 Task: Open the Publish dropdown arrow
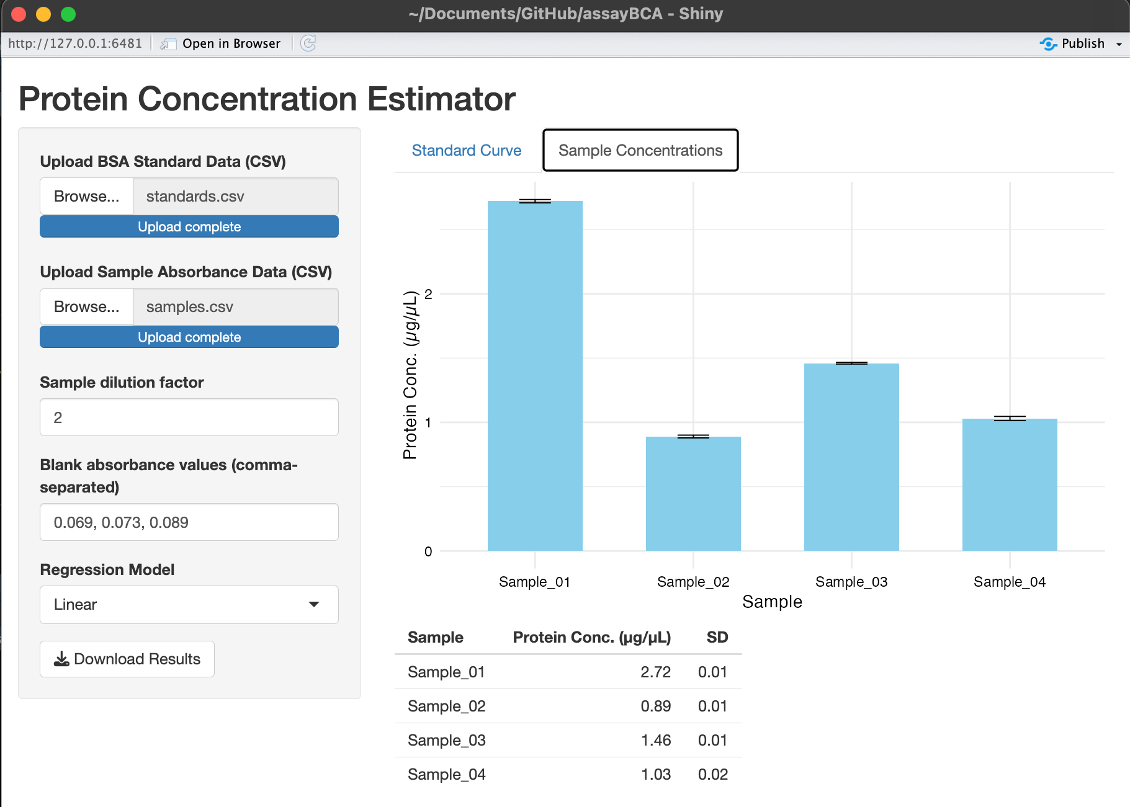pyautogui.click(x=1119, y=44)
